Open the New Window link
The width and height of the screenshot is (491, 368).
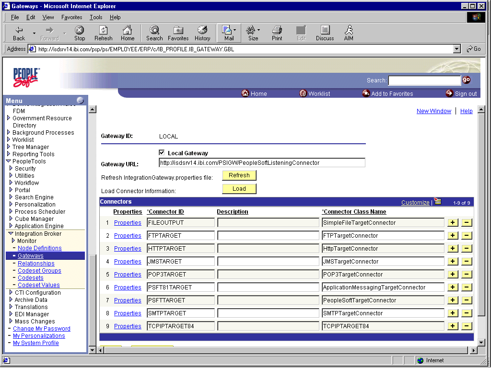[433, 111]
